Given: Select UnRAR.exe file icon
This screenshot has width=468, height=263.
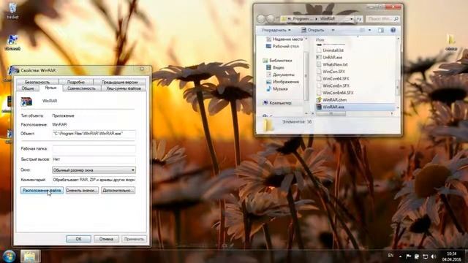Looking at the screenshot, I should click(319, 57).
